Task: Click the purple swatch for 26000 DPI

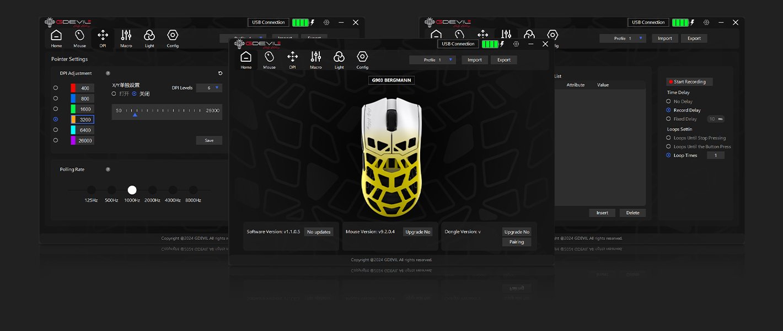Action: 73,140
